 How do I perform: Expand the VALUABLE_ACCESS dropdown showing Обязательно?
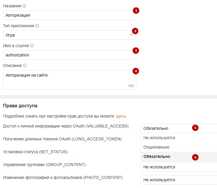(178, 128)
